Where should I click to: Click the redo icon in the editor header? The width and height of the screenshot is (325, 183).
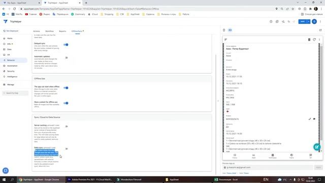tap(294, 21)
